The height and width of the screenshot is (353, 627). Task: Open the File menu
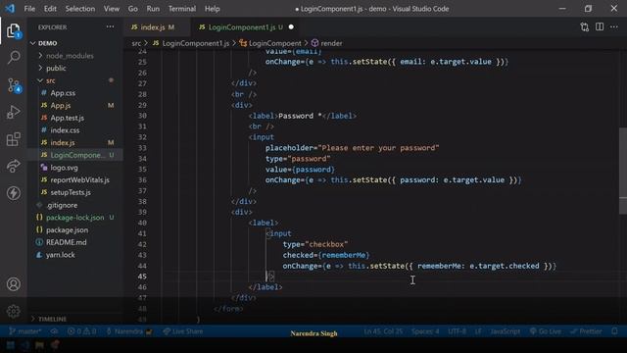pos(29,9)
